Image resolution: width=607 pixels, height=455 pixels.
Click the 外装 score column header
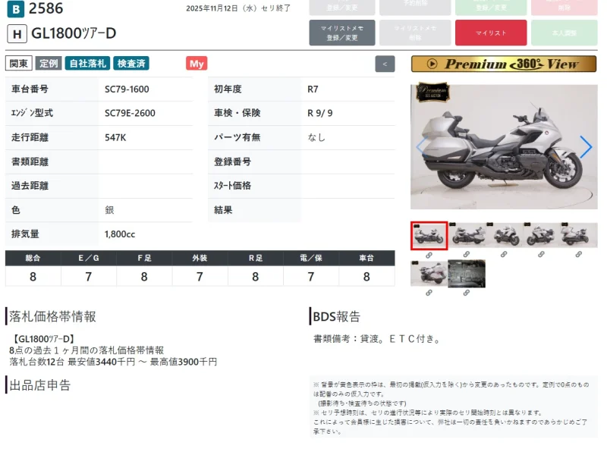click(x=200, y=258)
